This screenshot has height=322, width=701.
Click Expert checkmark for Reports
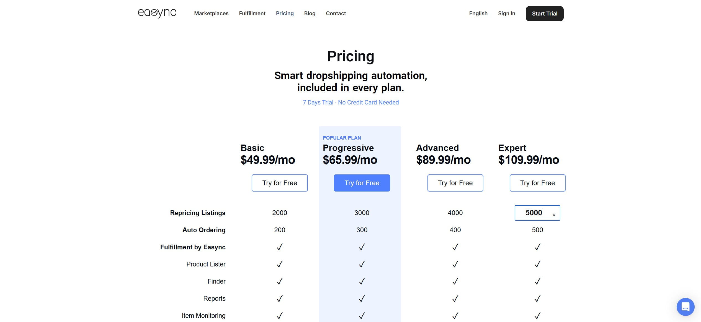pyautogui.click(x=537, y=299)
